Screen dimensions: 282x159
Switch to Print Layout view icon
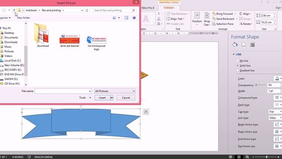tap(239, 157)
